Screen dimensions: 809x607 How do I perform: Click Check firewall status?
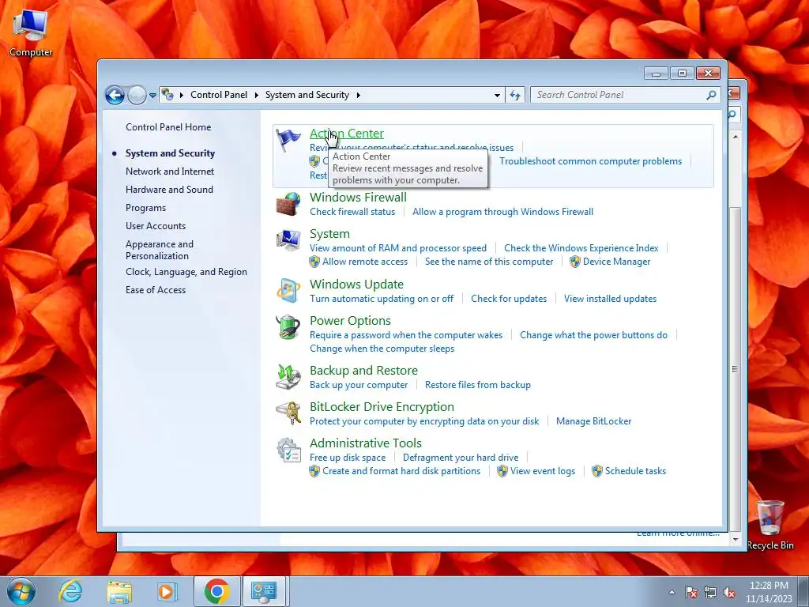tap(352, 212)
